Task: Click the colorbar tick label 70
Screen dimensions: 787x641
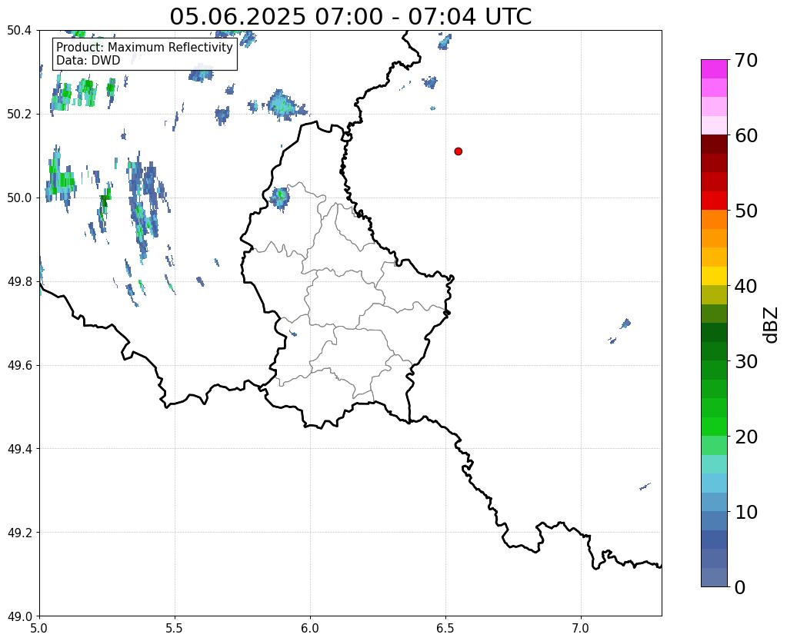Action: pos(746,60)
